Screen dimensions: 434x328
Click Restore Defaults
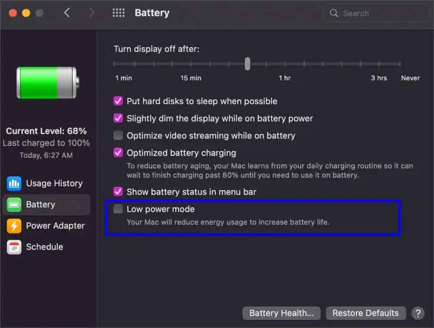point(366,313)
